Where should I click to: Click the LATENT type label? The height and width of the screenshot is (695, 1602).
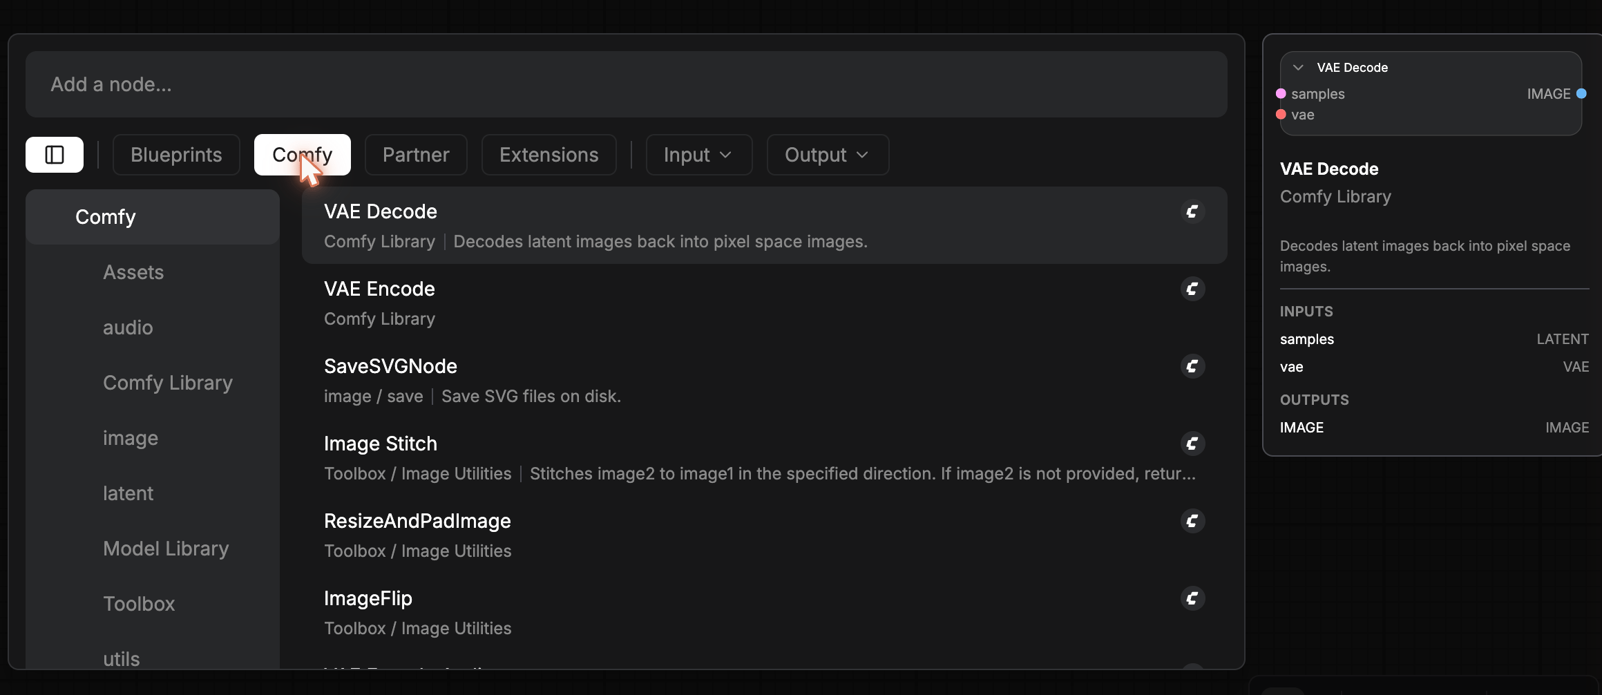point(1563,339)
